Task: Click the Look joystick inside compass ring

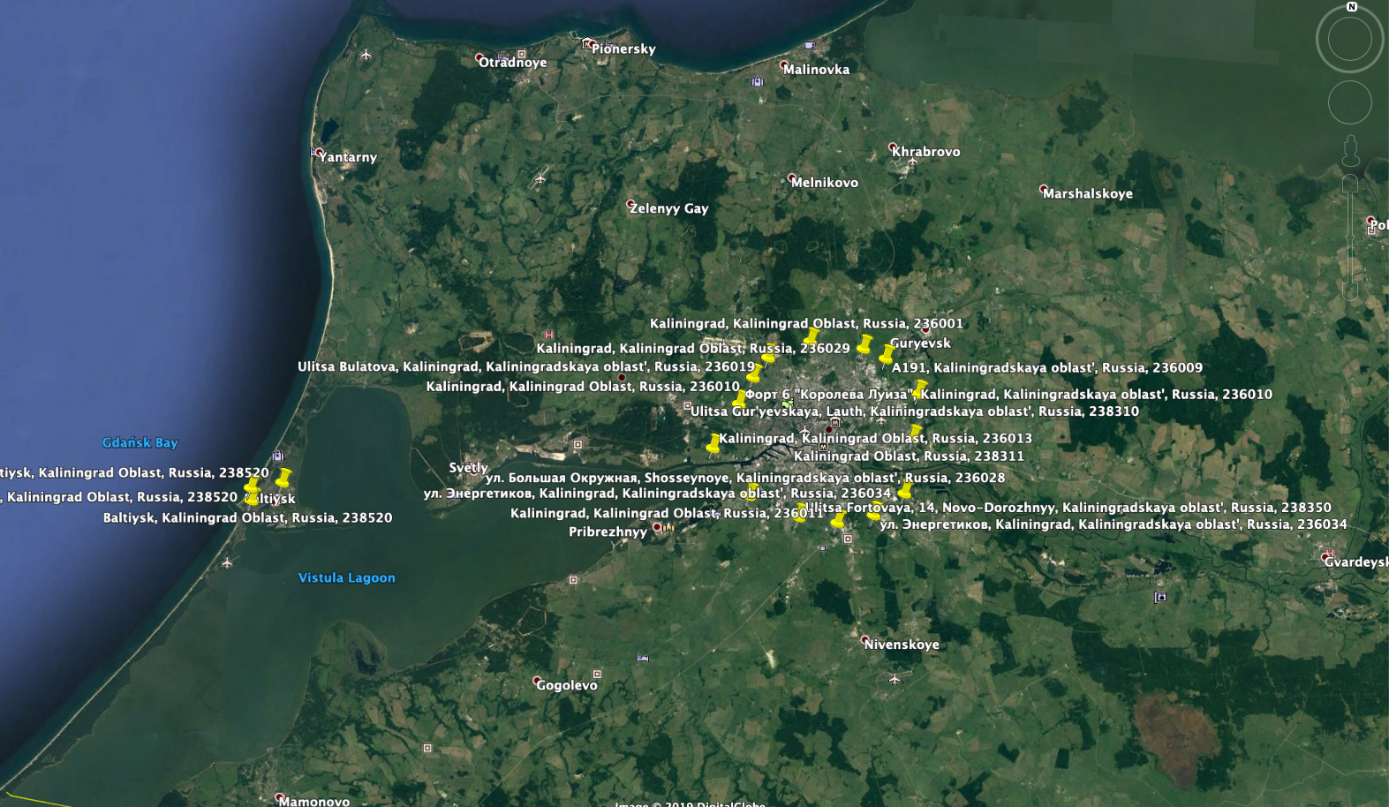Action: (x=1349, y=40)
